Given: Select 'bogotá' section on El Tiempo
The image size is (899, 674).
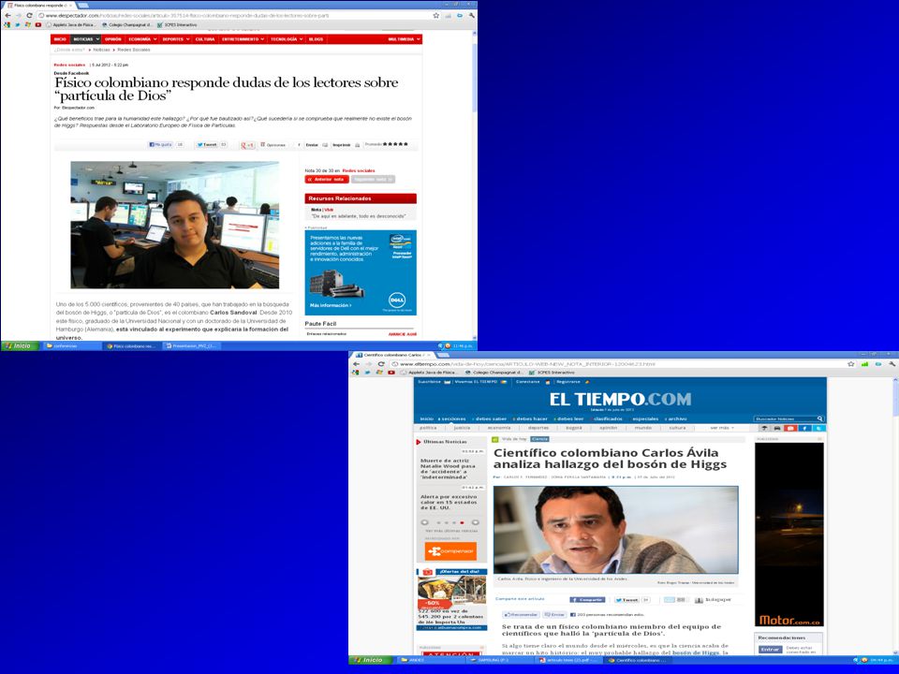Looking at the screenshot, I should point(574,428).
